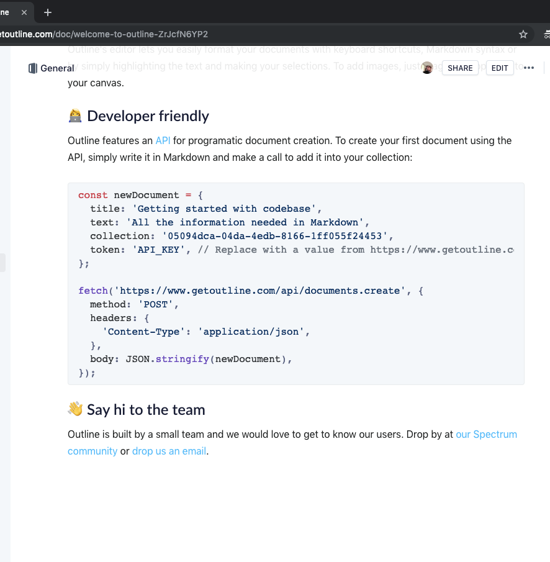Click the 'API_KEY' token string in code
550x562 pixels.
click(x=158, y=250)
